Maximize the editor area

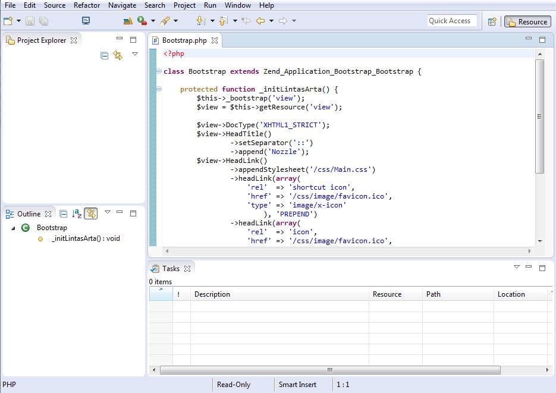click(542, 40)
